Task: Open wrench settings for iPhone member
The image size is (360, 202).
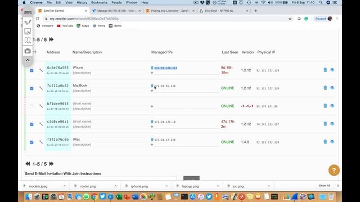Action: tap(41, 70)
